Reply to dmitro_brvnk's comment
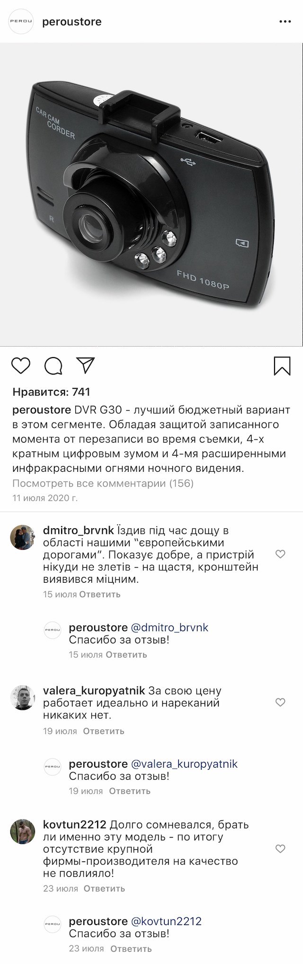This screenshot has height=964, width=303. point(100,594)
